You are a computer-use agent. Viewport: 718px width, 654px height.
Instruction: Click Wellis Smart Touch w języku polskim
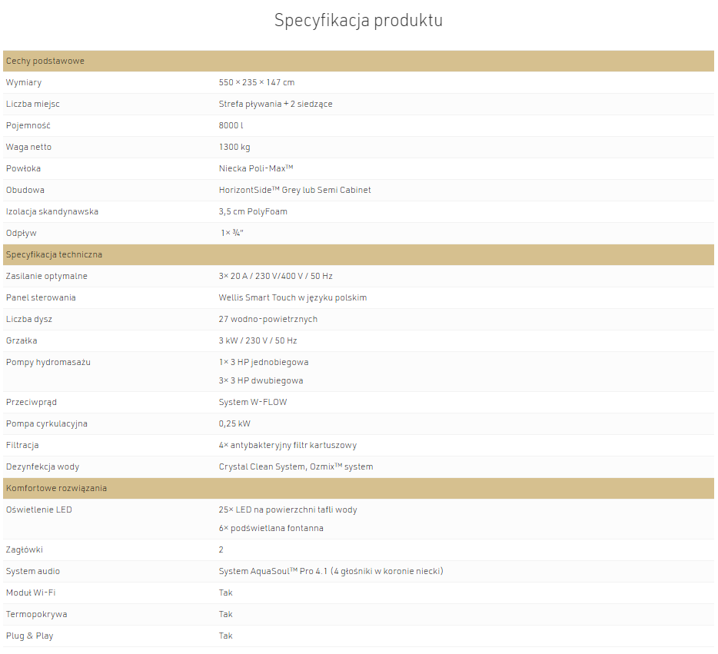pos(293,297)
